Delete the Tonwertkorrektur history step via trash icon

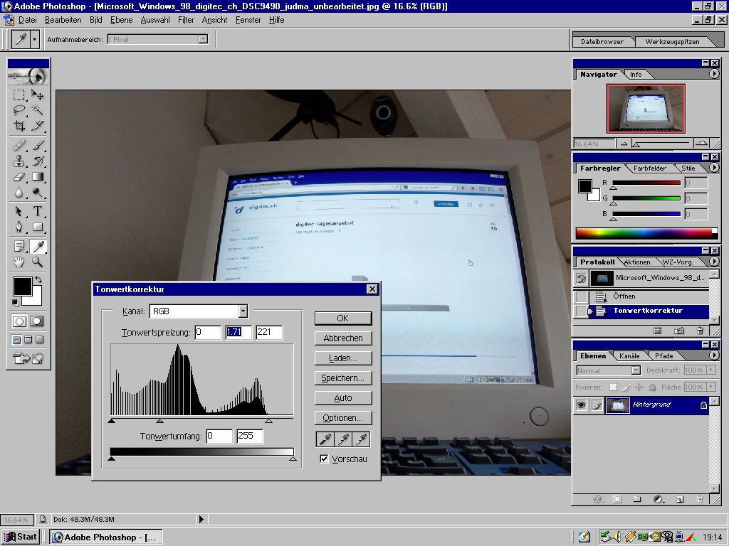[x=701, y=331]
